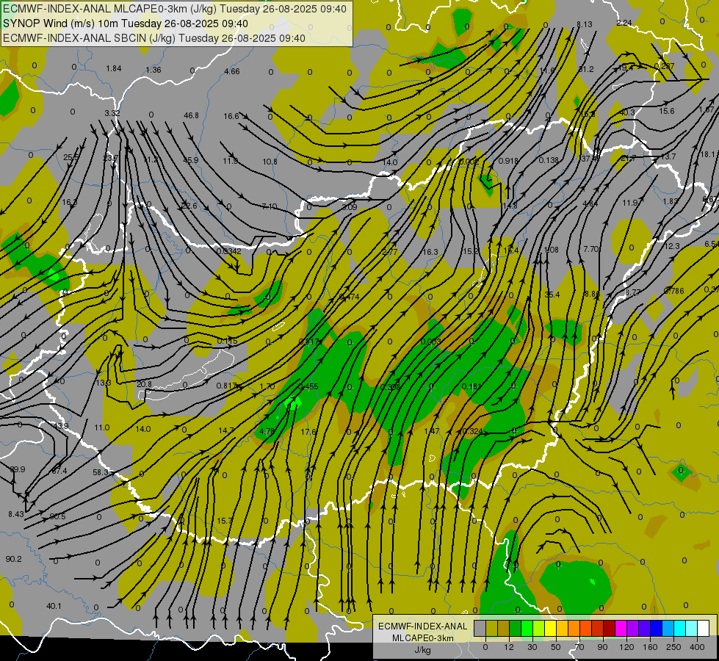
Task: Click the SYNOP Wind 10m title line
Action: 126,24
